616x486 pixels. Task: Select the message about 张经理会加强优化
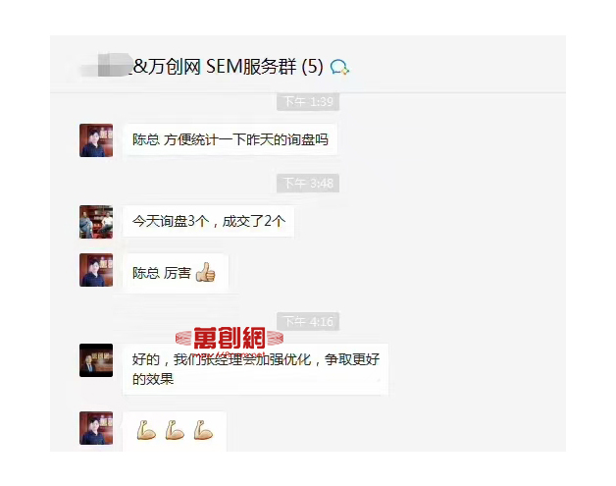[256, 369]
